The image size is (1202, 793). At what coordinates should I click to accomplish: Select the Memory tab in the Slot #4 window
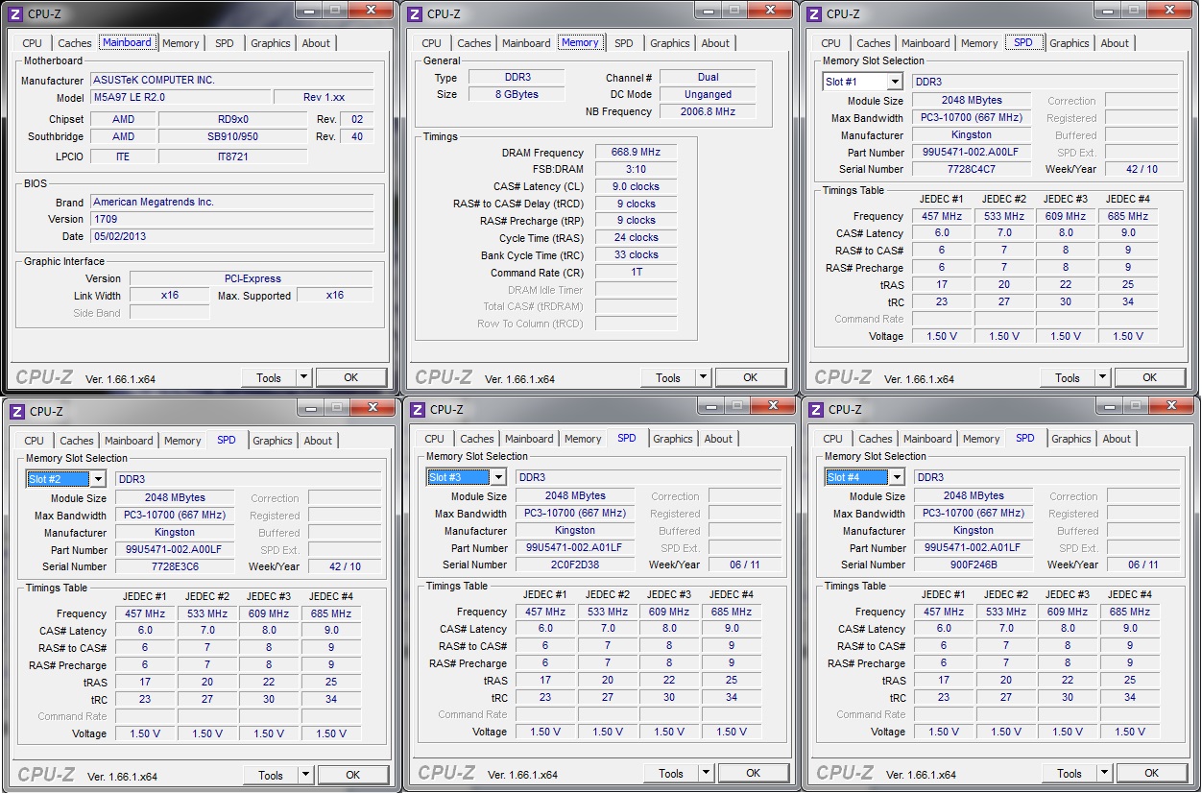(981, 439)
